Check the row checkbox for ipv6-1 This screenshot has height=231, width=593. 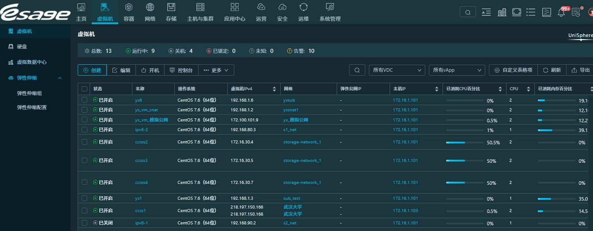[85, 223]
